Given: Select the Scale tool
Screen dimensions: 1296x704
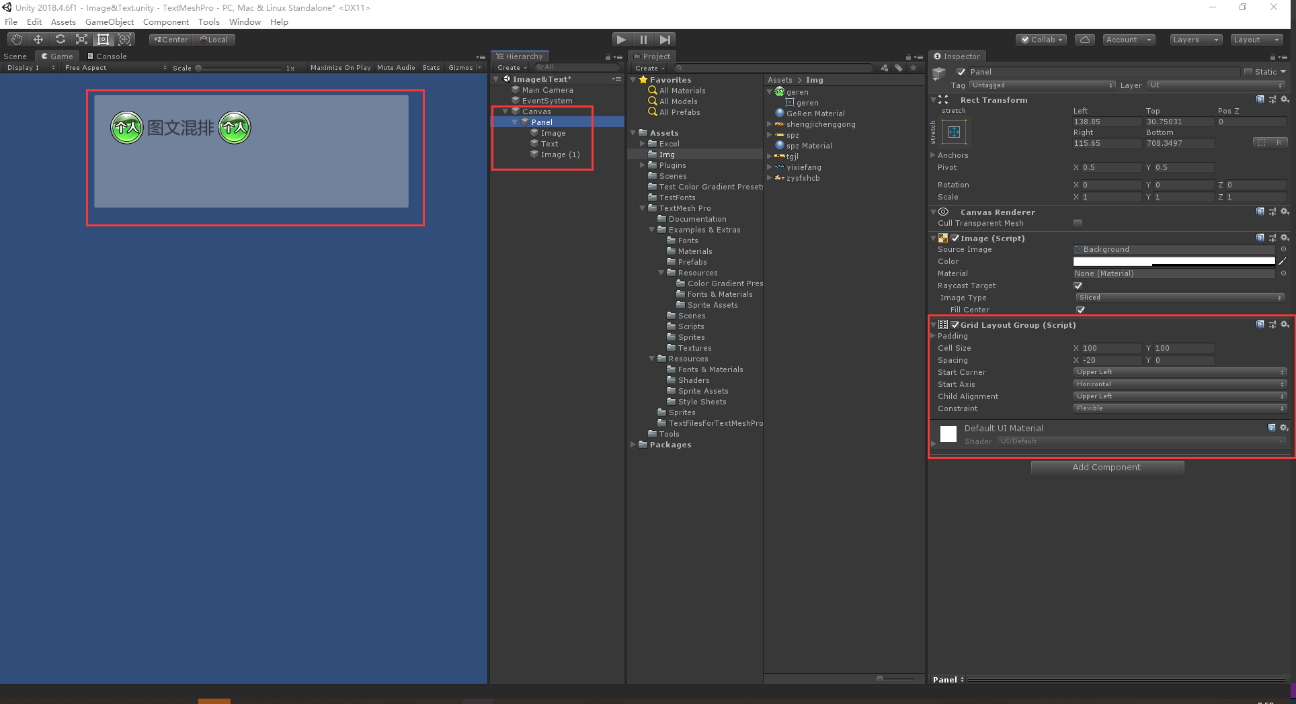Looking at the screenshot, I should click(81, 39).
